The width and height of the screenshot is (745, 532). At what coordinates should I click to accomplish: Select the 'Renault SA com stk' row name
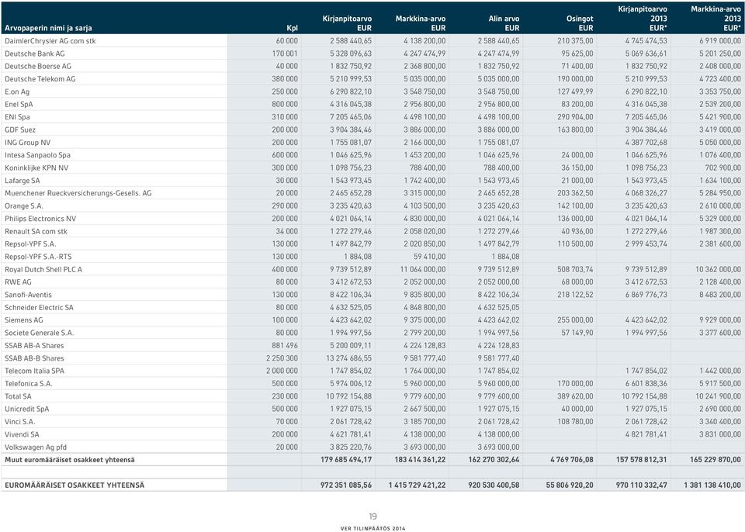tap(36, 231)
